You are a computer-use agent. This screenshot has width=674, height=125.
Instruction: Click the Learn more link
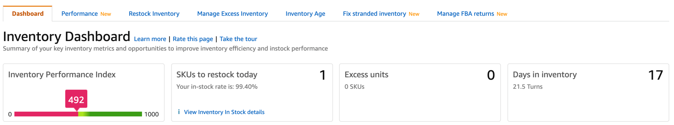click(150, 39)
